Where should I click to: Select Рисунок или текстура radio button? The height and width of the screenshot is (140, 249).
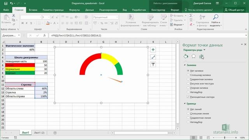click(x=188, y=84)
